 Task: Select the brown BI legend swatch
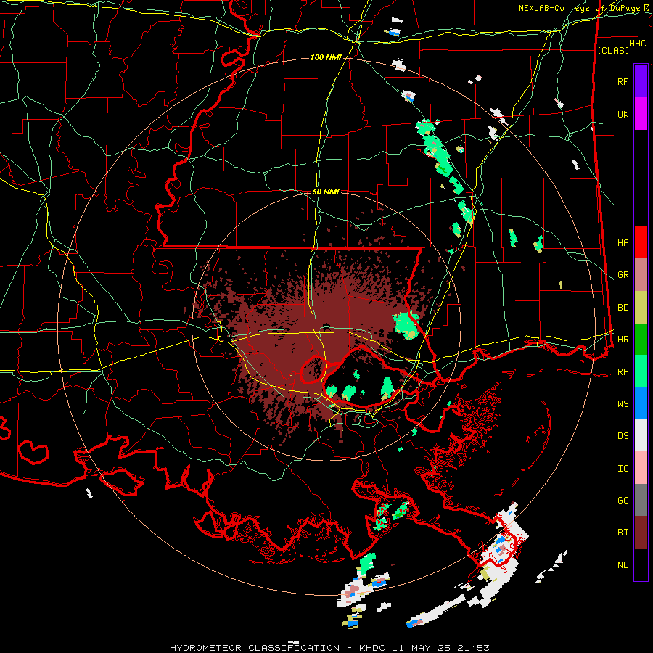click(x=641, y=533)
